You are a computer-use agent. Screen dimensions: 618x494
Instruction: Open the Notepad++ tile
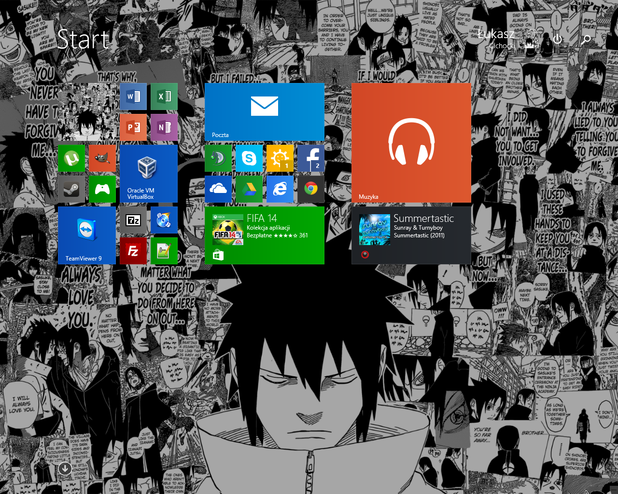(x=164, y=251)
